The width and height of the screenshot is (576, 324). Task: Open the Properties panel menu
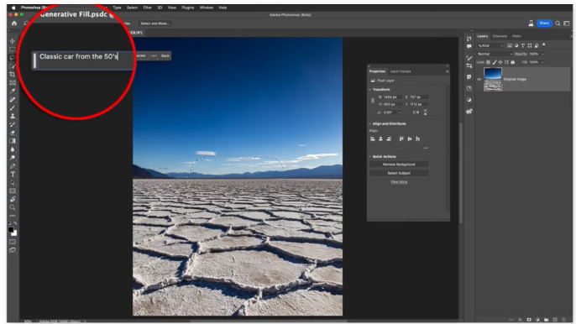[447, 71]
